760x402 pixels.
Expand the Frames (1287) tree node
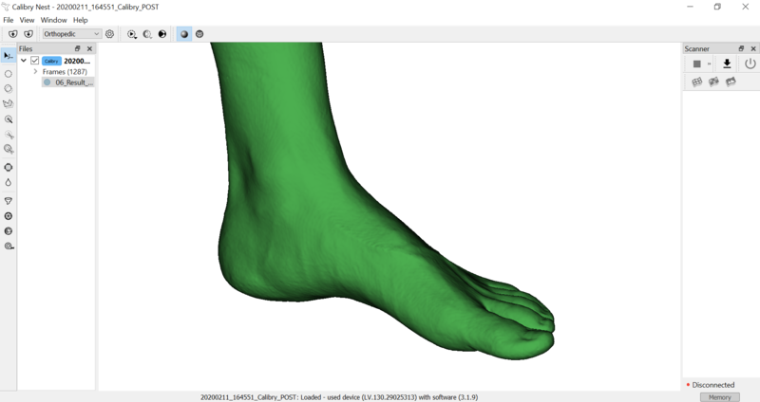(35, 72)
